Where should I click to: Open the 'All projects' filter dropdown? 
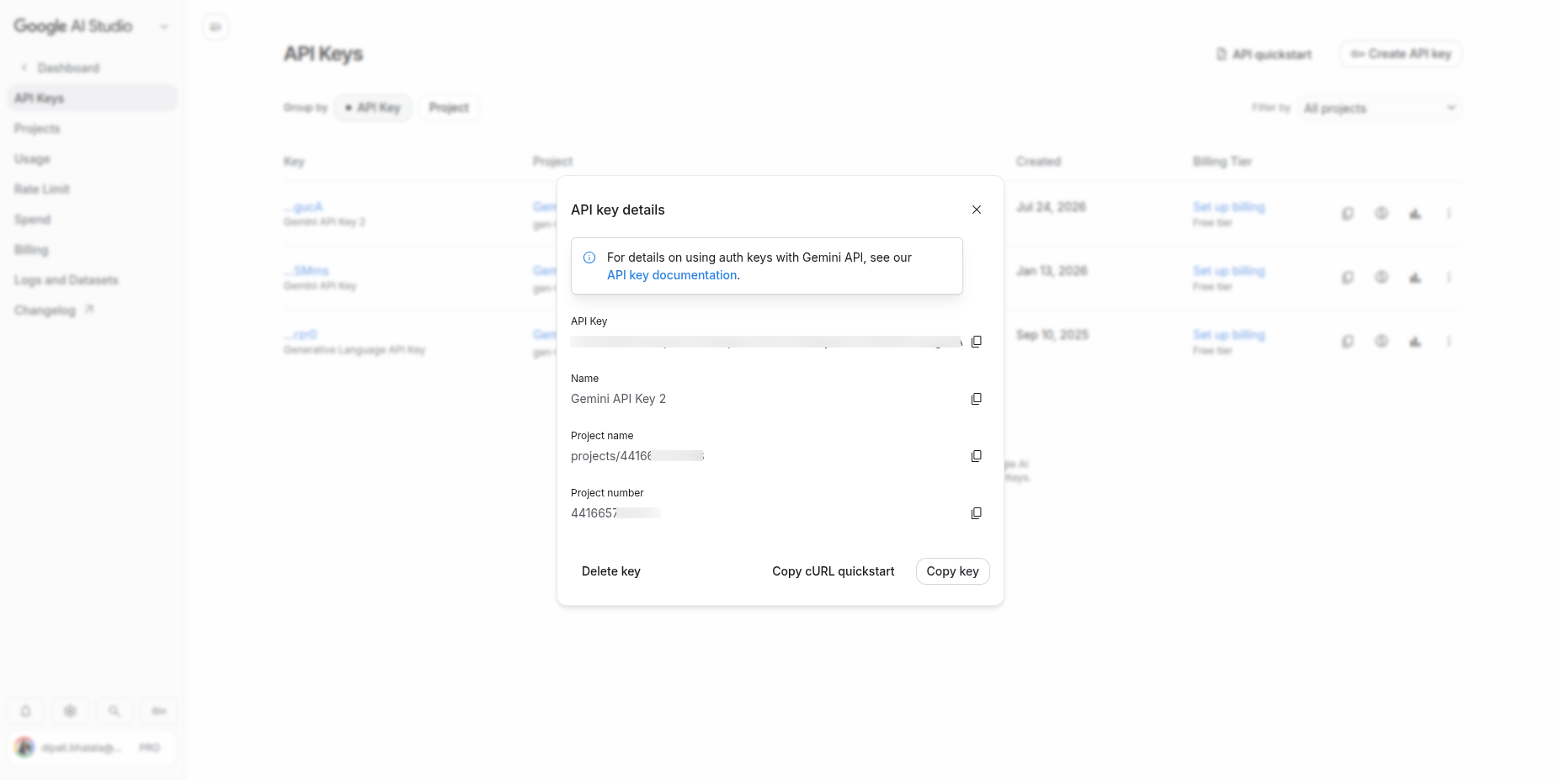pyautogui.click(x=1379, y=108)
